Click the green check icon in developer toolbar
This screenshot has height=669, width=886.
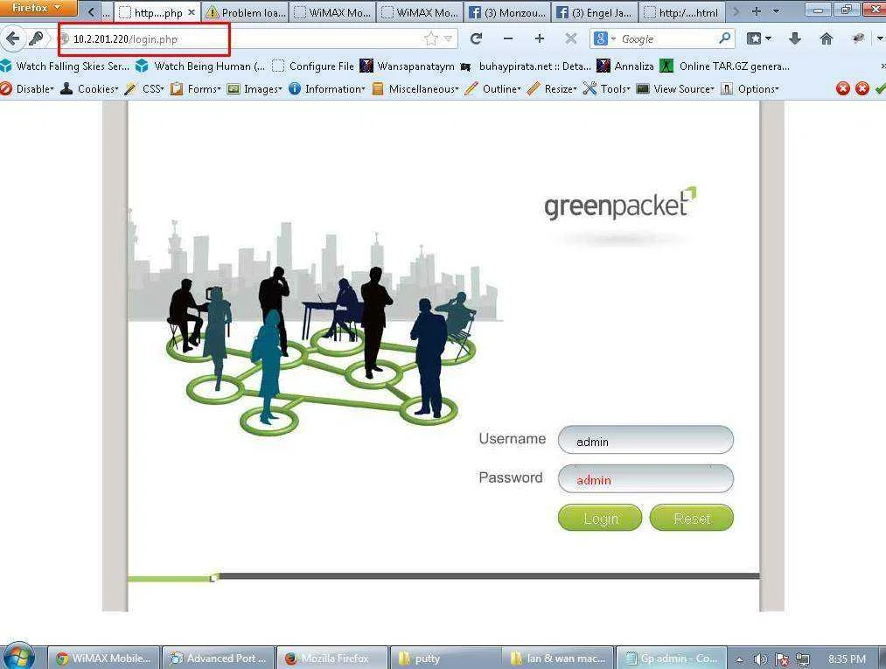(880, 88)
